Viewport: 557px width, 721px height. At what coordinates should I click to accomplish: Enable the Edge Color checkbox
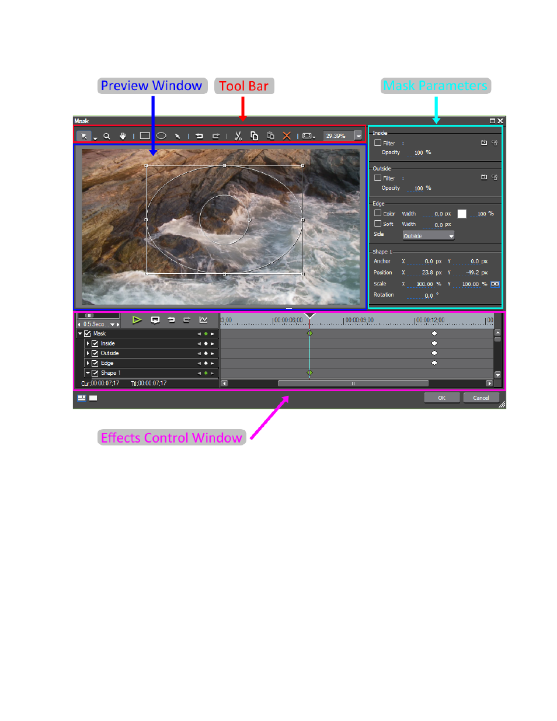[378, 214]
